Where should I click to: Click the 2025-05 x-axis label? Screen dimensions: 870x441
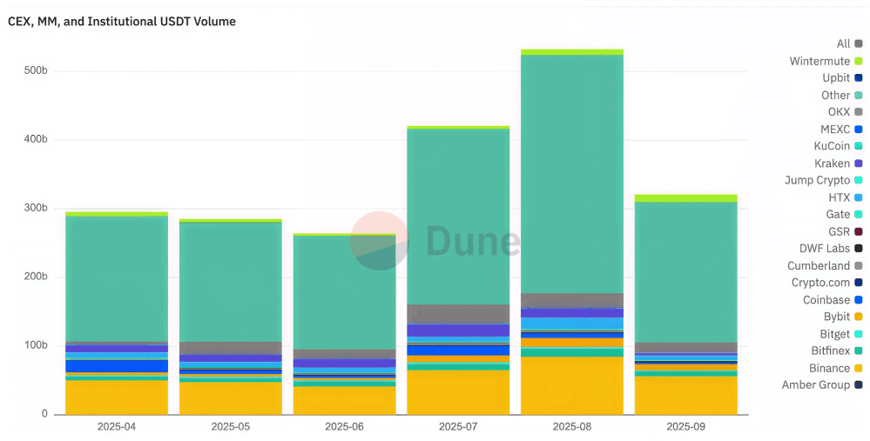(x=230, y=427)
